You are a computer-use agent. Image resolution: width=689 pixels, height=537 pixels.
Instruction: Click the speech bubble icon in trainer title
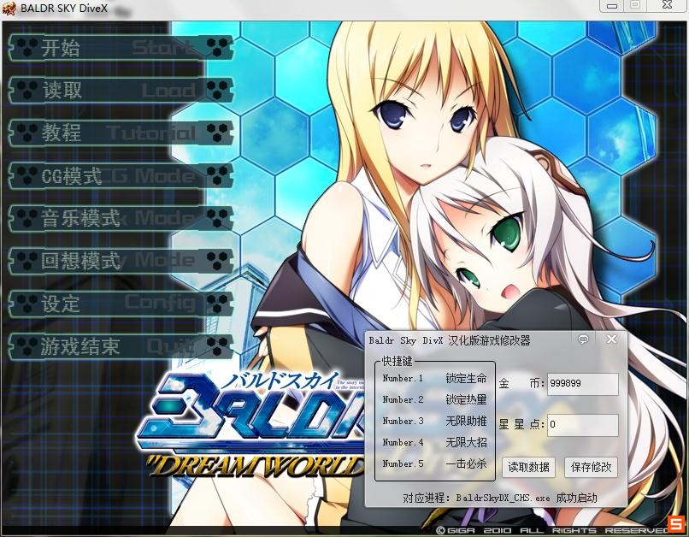click(583, 339)
